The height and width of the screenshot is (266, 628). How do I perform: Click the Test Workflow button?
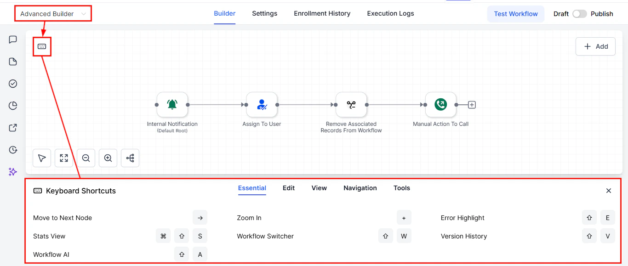point(516,14)
